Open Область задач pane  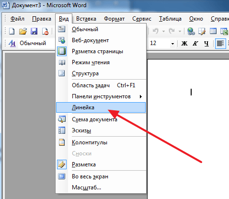101,85
